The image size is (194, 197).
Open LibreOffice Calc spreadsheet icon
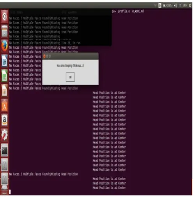click(x=4, y=76)
